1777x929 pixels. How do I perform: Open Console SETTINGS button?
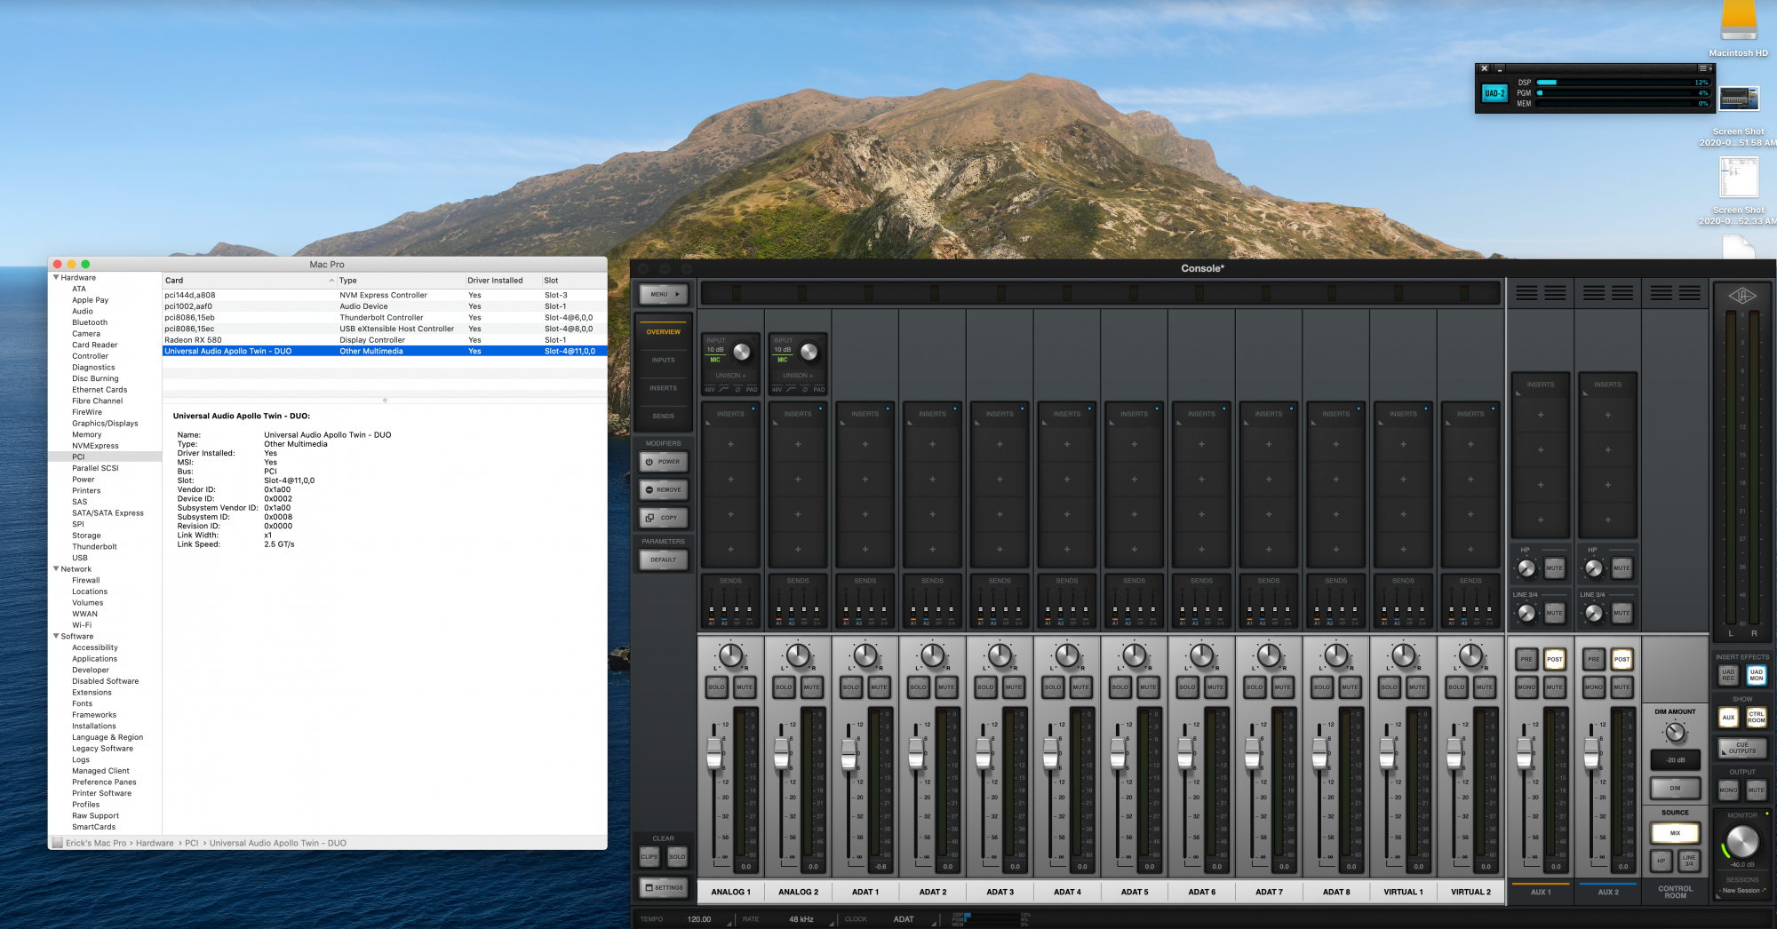(663, 887)
